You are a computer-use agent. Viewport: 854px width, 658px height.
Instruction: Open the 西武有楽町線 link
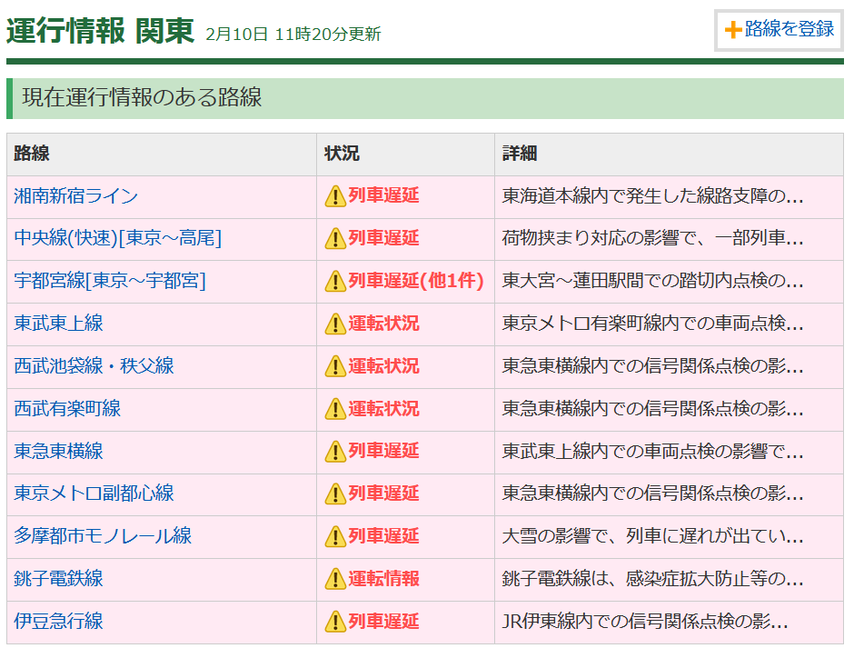coord(67,409)
